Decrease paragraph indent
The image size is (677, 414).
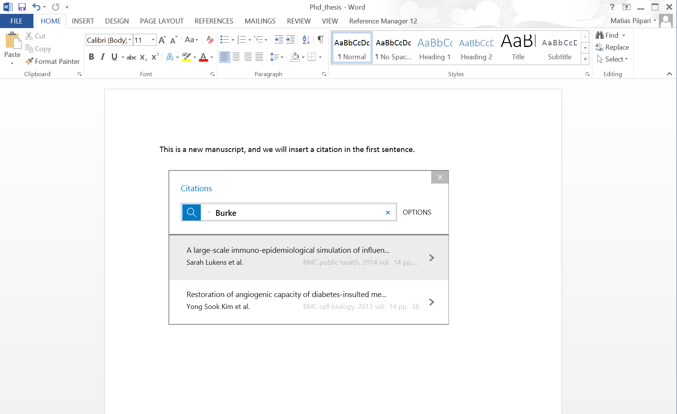click(279, 40)
